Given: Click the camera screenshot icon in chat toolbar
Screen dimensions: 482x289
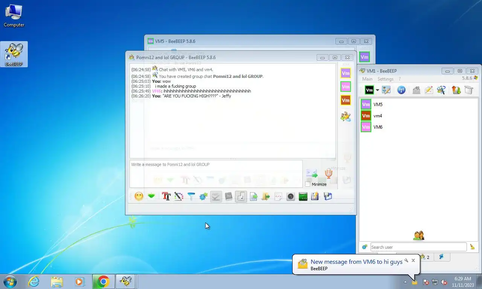Looking at the screenshot, I should click(x=290, y=196).
